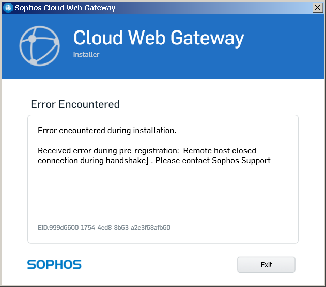Click "Error encountered during installation." line
The image size is (326, 287).
107,131
